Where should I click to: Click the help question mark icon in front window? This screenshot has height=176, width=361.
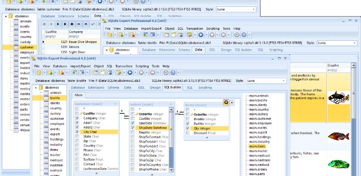click(x=173, y=73)
